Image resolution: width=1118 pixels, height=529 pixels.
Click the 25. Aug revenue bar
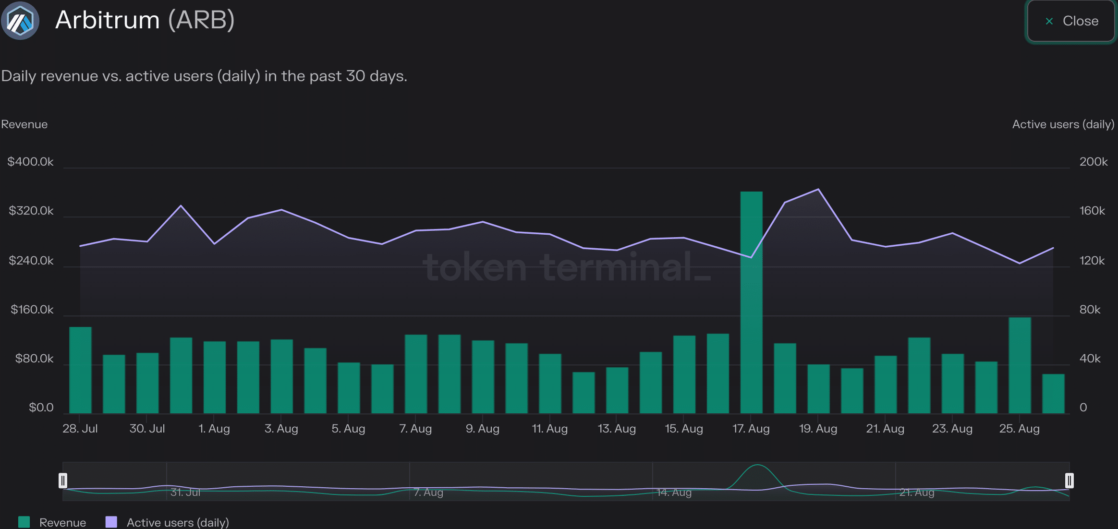point(1020,365)
